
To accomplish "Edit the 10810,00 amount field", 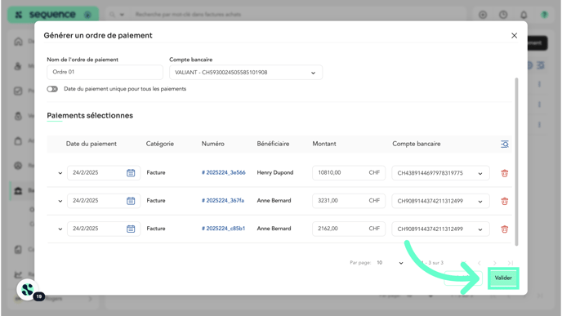I will (x=349, y=172).
